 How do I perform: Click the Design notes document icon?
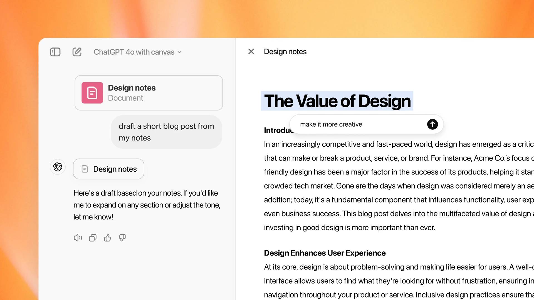(92, 93)
